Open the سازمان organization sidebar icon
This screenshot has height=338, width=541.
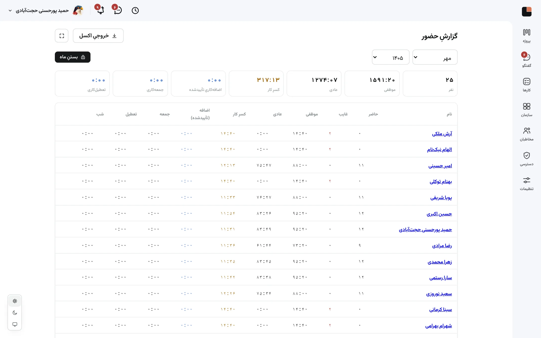point(526,110)
